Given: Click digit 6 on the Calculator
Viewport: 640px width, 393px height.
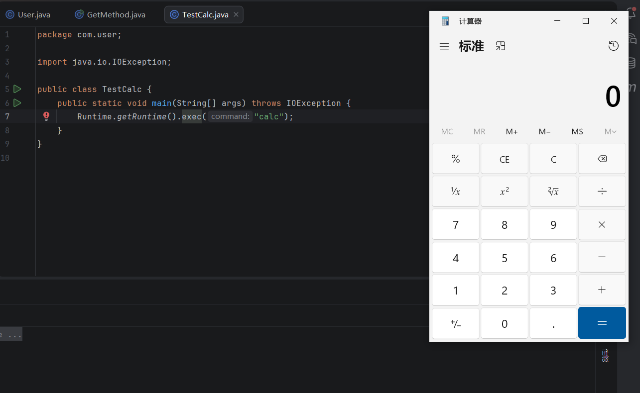Looking at the screenshot, I should click(553, 257).
